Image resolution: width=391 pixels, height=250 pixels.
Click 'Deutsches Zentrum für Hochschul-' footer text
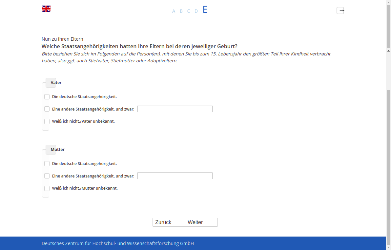[x=79, y=243]
